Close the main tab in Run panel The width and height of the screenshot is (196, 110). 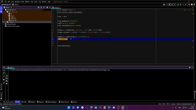(x=13, y=68)
